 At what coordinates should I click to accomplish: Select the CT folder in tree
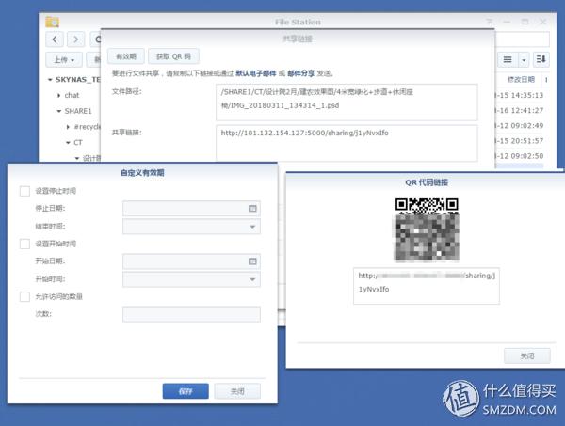pyautogui.click(x=78, y=143)
